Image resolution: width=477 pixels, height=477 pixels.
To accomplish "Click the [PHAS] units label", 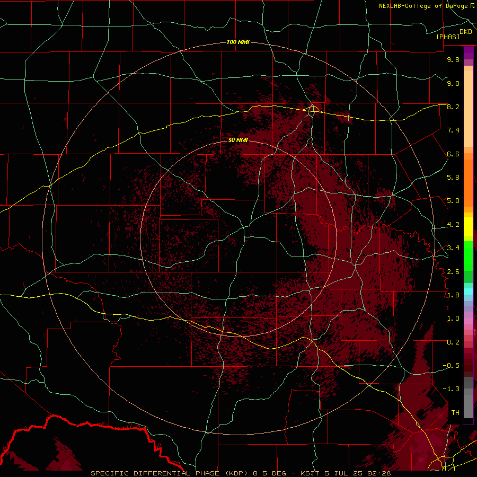I will [448, 37].
